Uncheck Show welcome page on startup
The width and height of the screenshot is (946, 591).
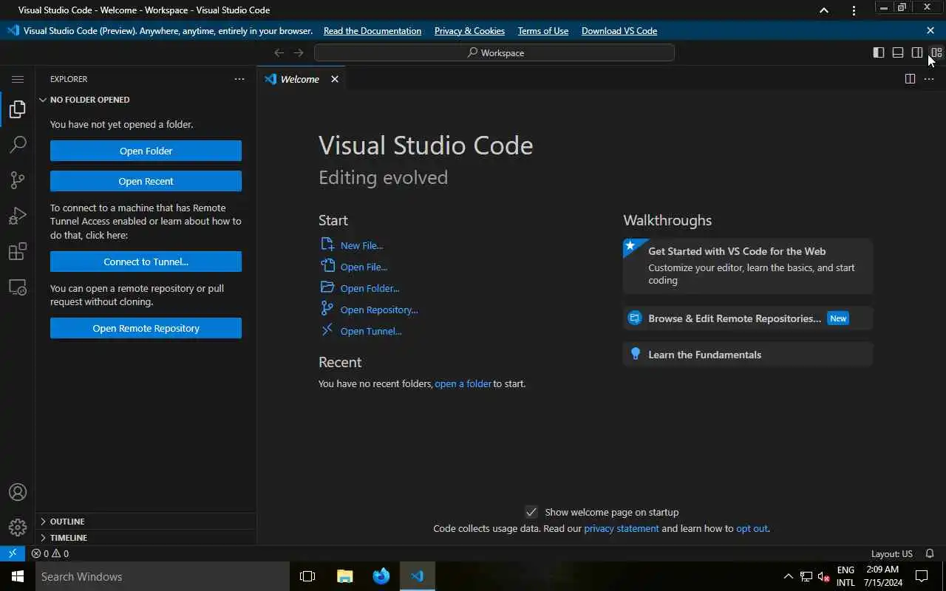point(531,512)
